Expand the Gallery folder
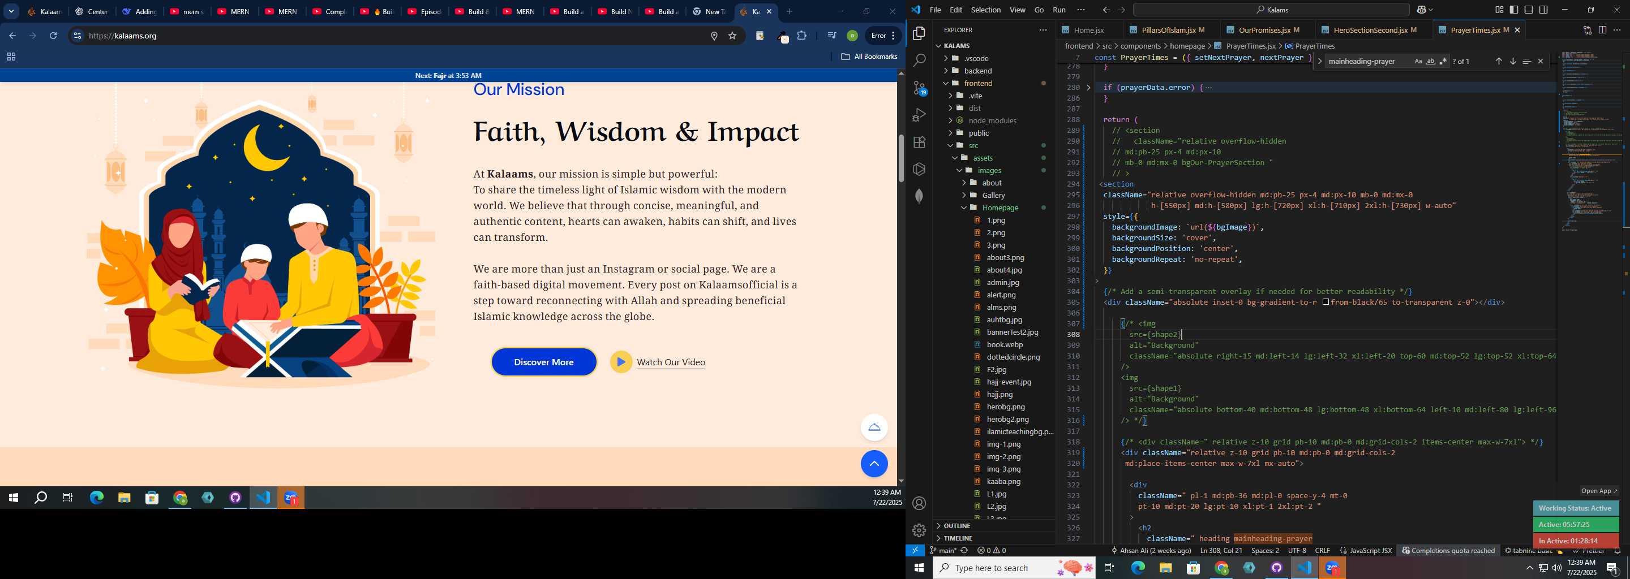Image resolution: width=1630 pixels, height=579 pixels. tap(964, 195)
